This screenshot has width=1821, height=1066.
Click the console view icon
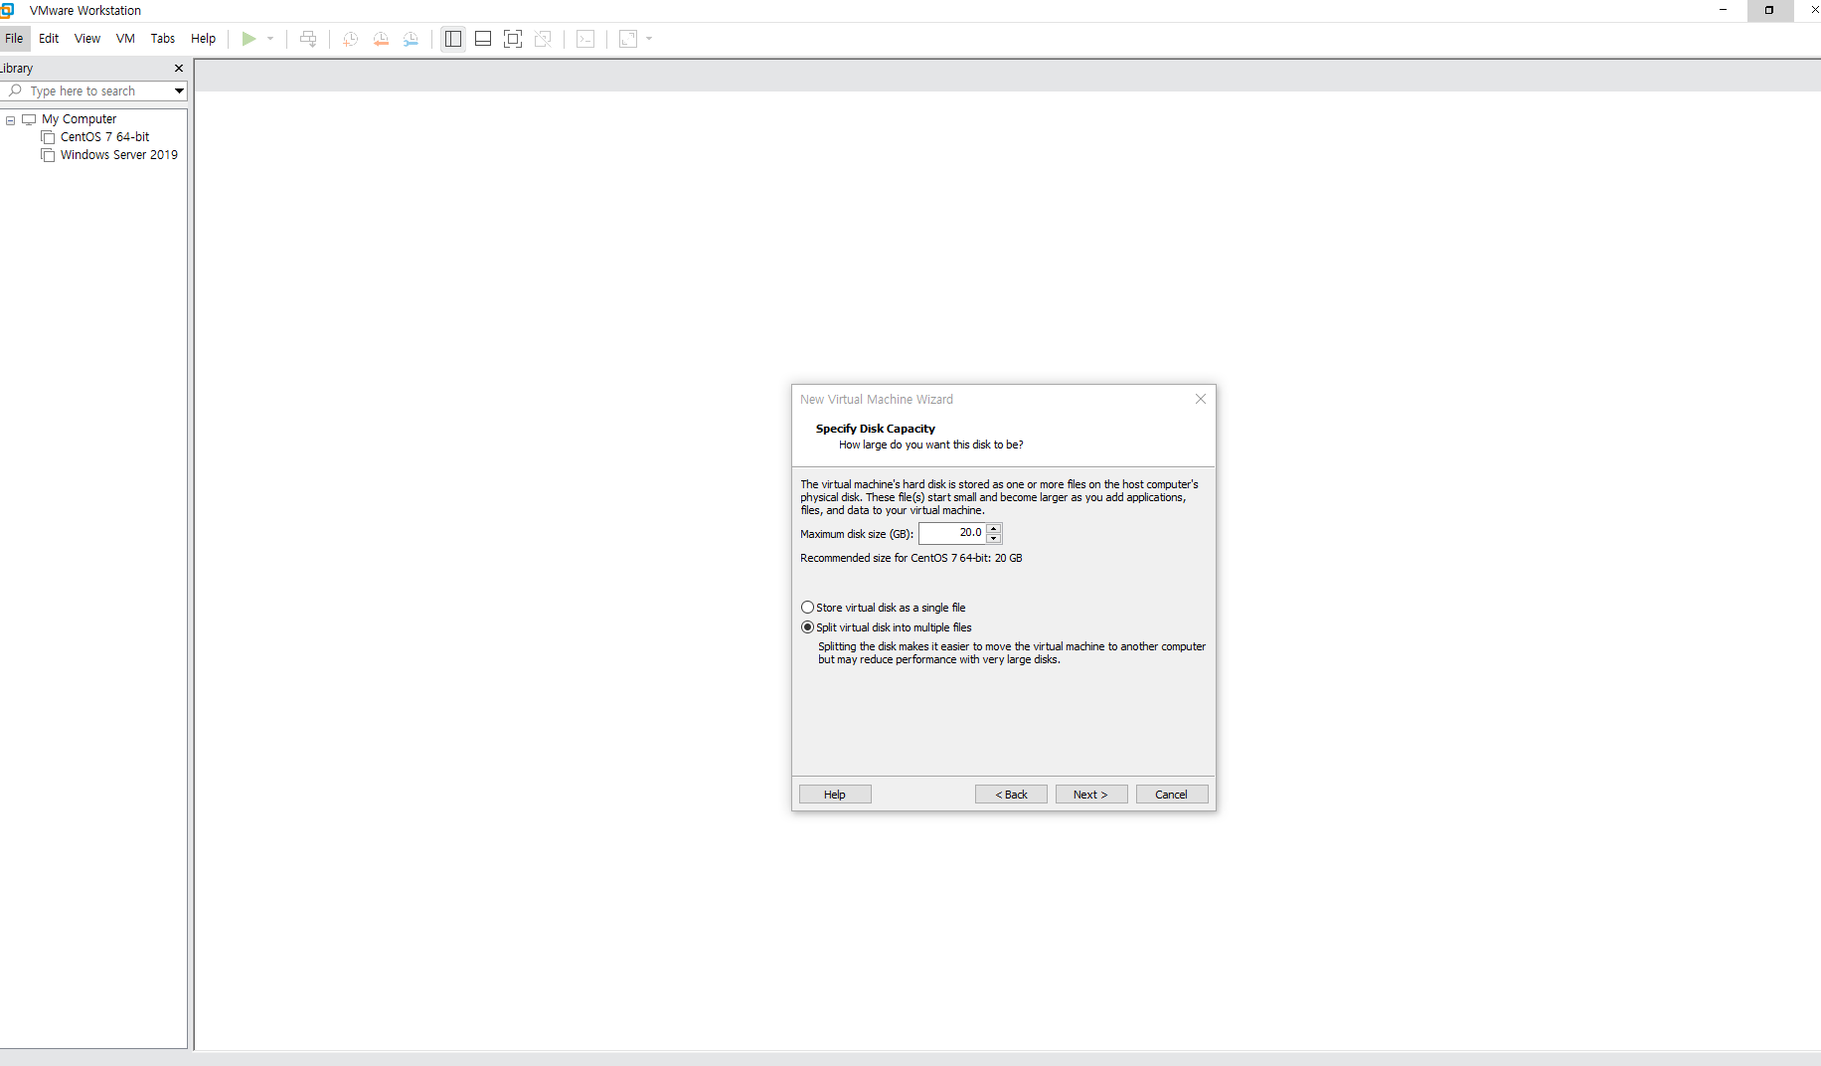tap(585, 39)
